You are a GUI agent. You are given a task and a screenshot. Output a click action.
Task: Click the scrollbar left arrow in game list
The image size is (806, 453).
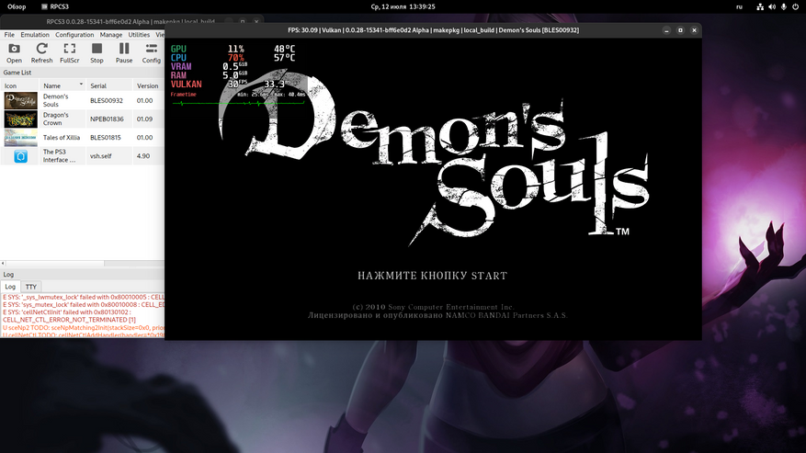pos(3,264)
